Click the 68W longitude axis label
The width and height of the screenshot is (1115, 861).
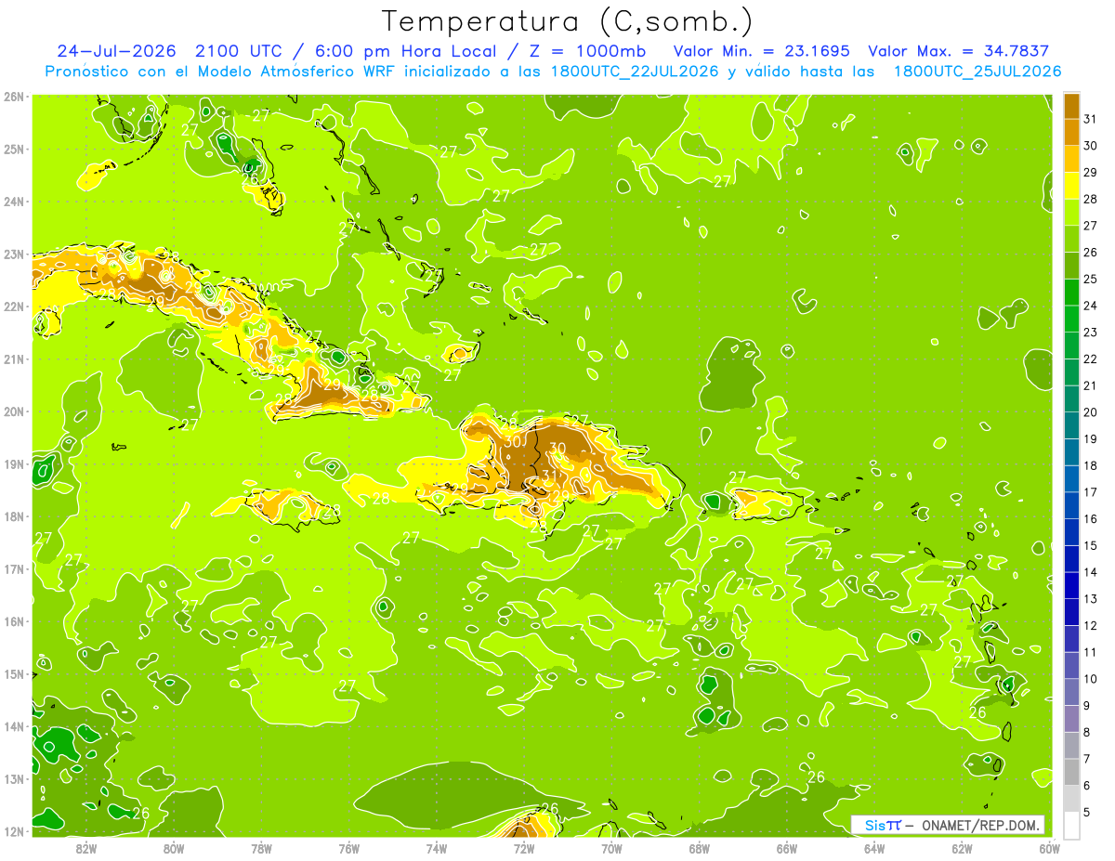click(x=699, y=847)
